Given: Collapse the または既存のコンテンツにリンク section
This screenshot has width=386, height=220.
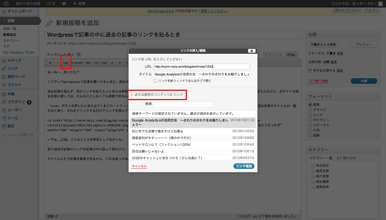Looking at the screenshot, I should (x=132, y=95).
